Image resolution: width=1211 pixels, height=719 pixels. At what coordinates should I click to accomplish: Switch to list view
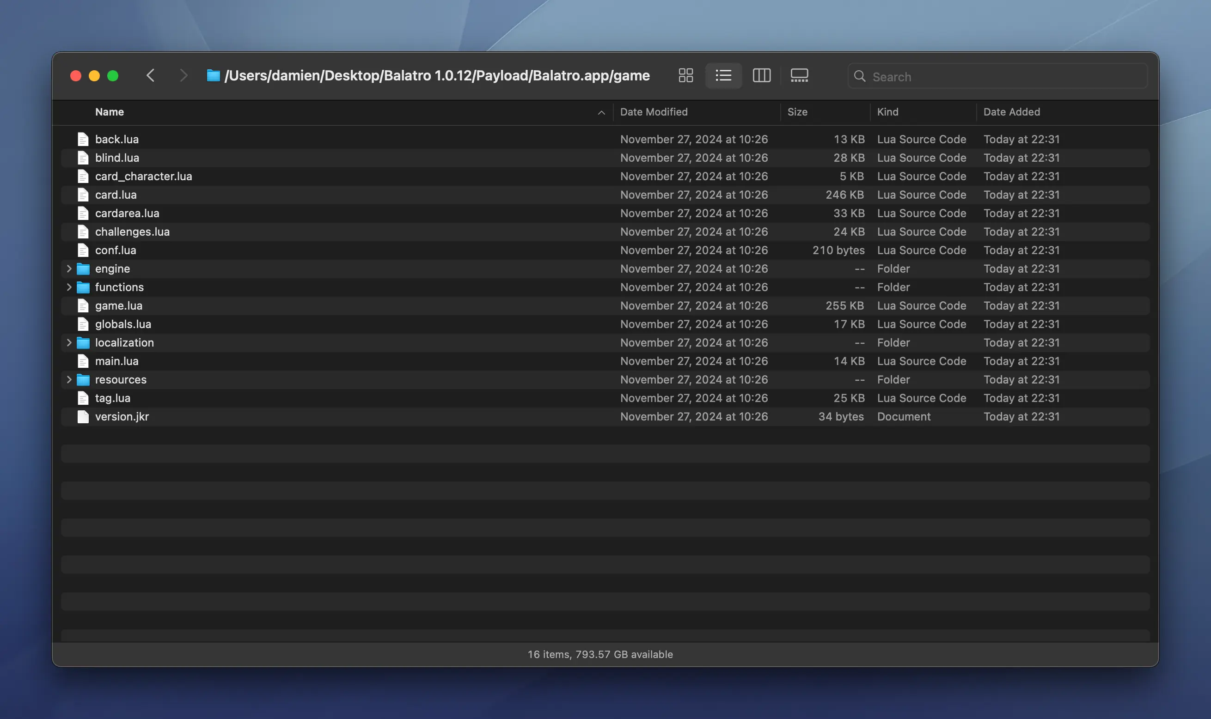pyautogui.click(x=723, y=76)
